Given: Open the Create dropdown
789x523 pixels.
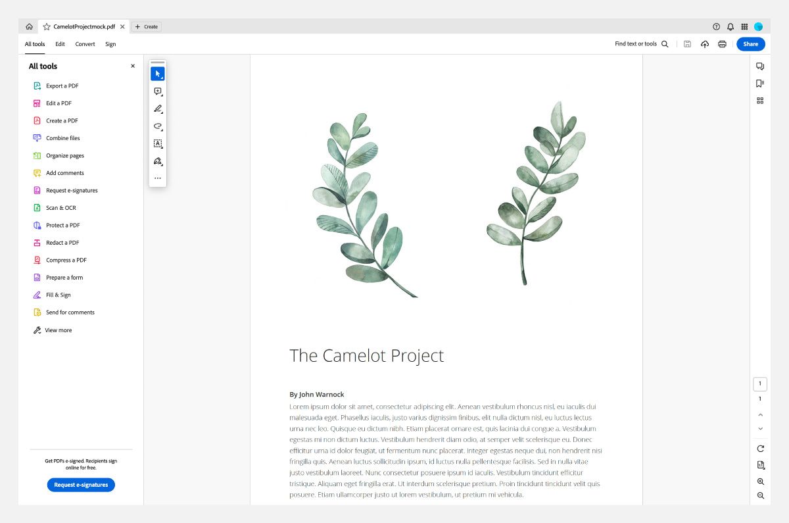Looking at the screenshot, I should click(146, 26).
